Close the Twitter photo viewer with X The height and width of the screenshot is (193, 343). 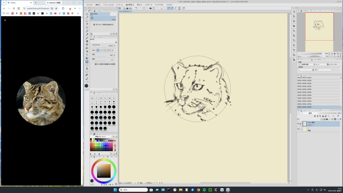click(x=5, y=20)
